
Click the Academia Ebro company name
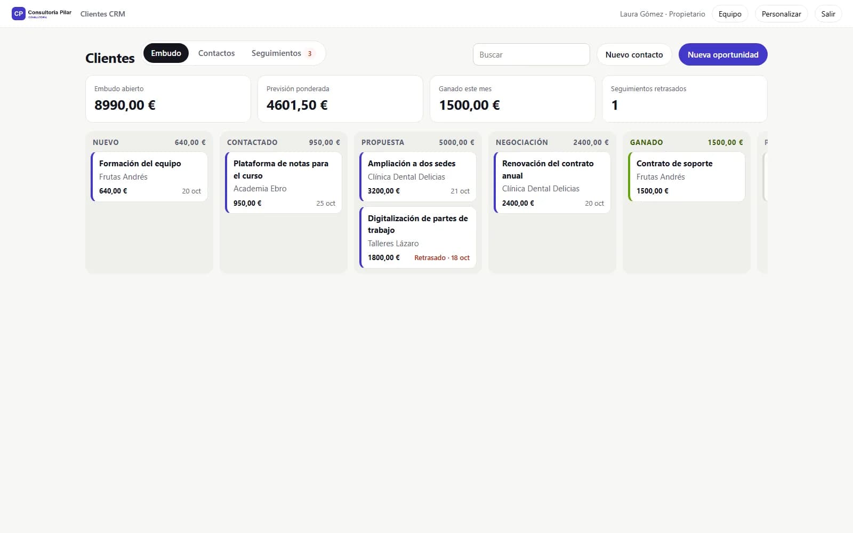tap(260, 189)
